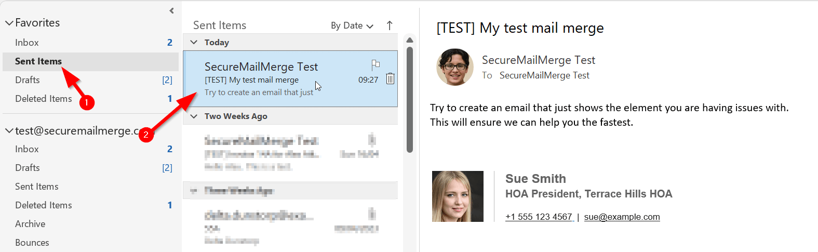Open Deleted Items under Favorites

coord(44,99)
